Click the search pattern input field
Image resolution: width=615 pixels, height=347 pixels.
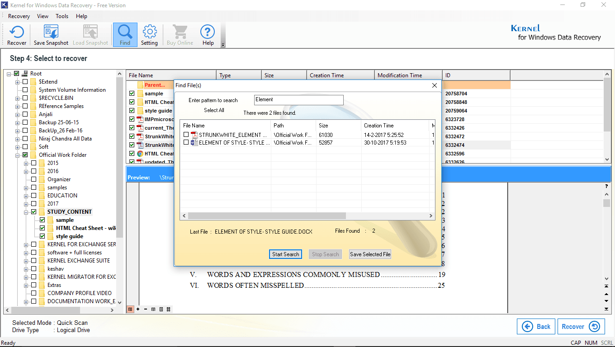298,100
